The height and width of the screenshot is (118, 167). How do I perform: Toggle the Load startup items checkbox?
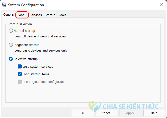point(20,74)
